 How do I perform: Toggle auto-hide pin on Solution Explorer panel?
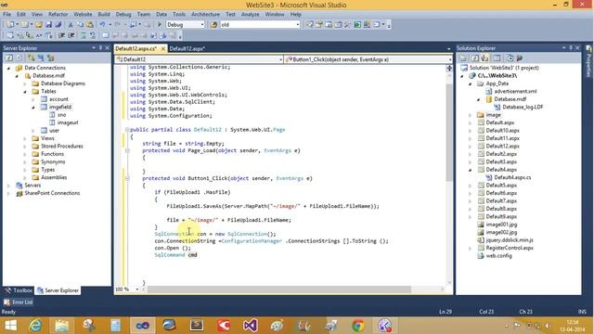[571, 47]
